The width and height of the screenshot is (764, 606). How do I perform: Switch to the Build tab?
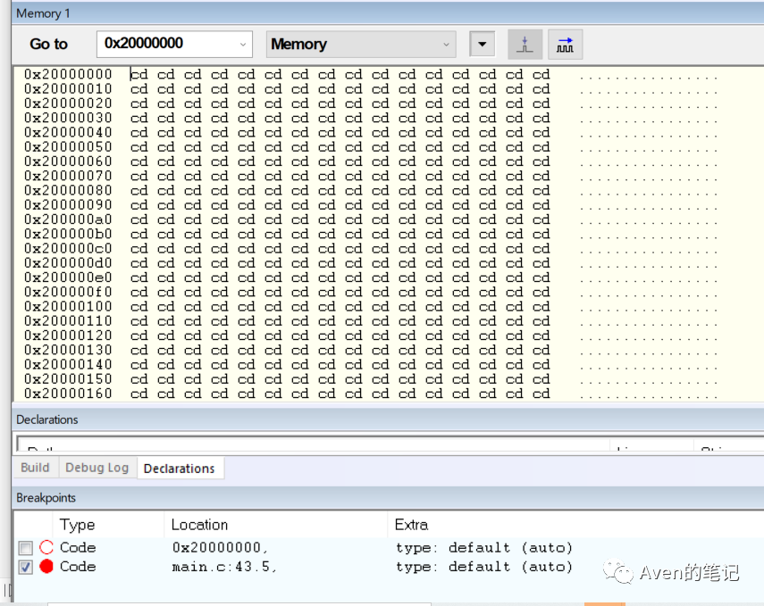(35, 468)
